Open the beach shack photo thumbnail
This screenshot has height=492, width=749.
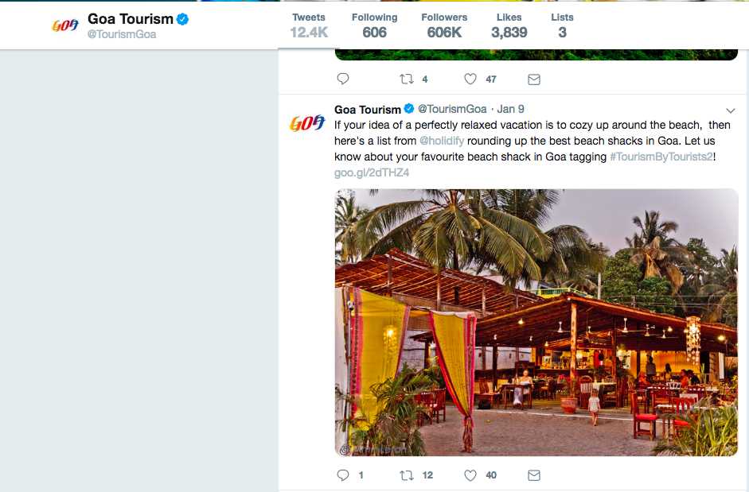536,323
